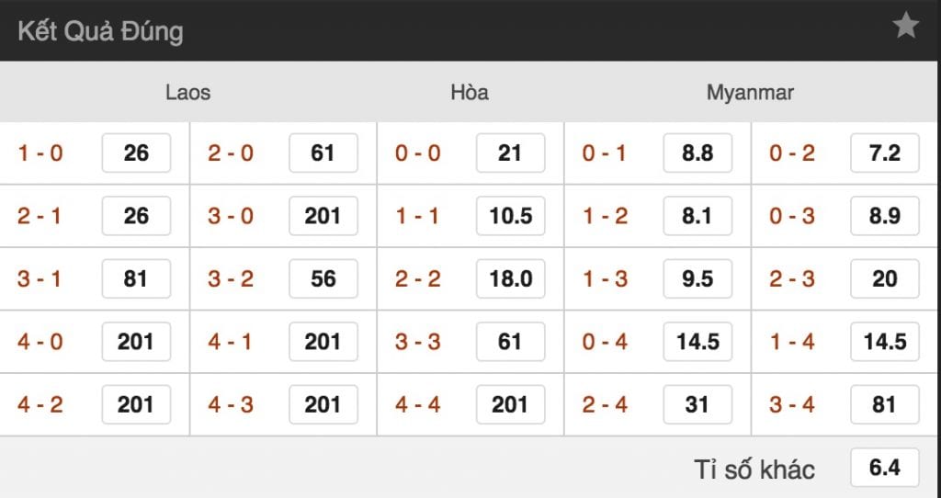Viewport: 941px width, 498px height.
Task: Pick Myanmar 1 - 3 odds 9.5
Action: point(697,278)
